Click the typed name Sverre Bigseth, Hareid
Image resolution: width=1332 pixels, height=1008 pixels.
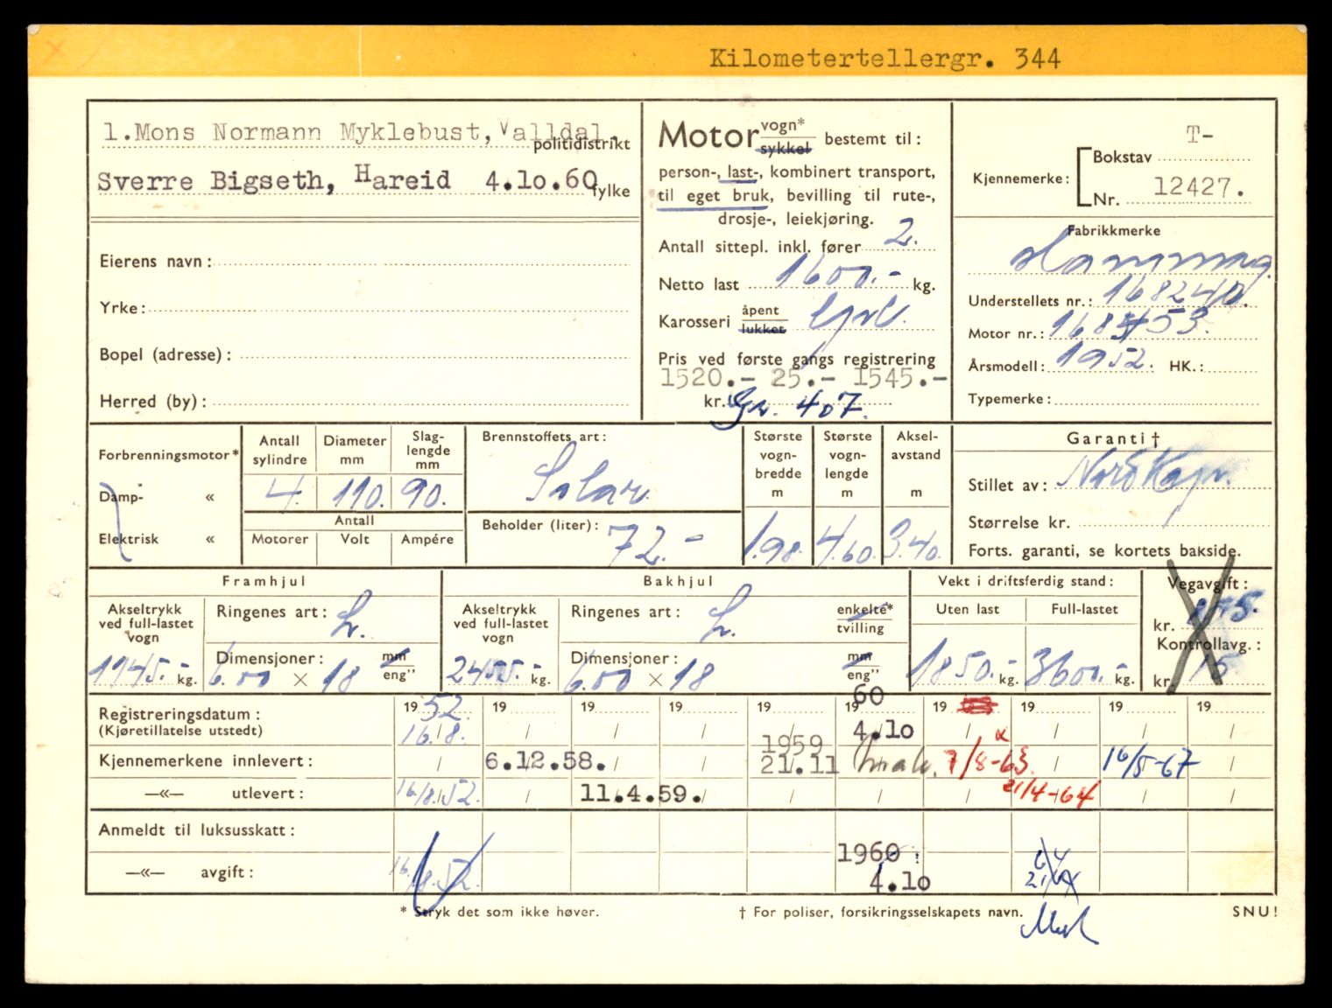pos(273,180)
